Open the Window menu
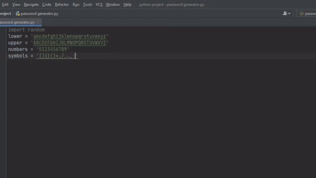Viewport: 316px width, 178px height. (113, 4)
